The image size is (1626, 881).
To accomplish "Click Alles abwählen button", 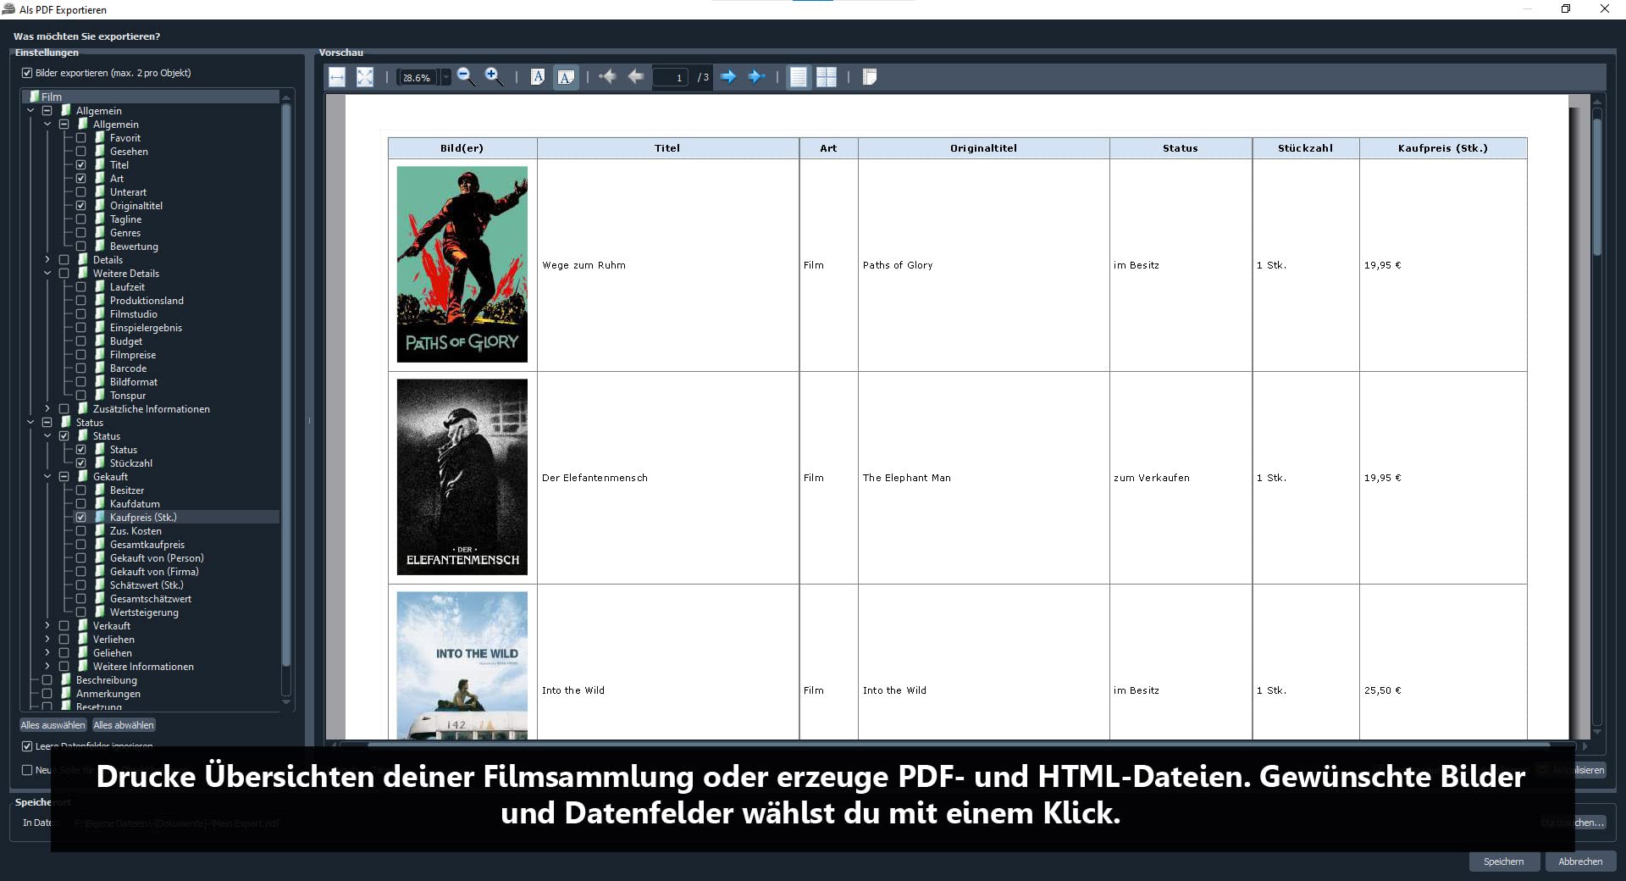I will [124, 725].
